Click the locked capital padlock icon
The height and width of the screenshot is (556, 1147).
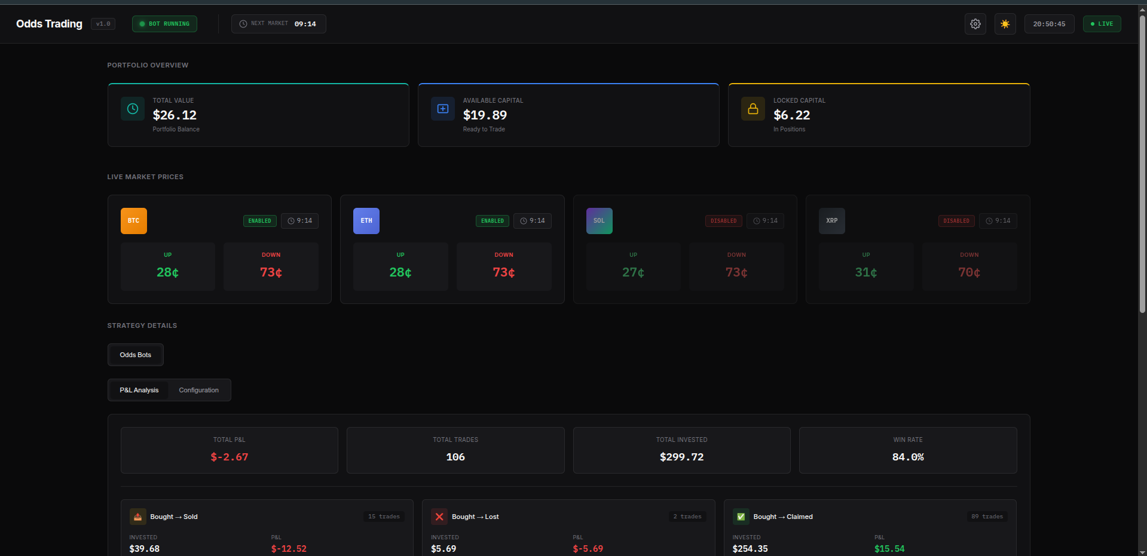tap(753, 109)
